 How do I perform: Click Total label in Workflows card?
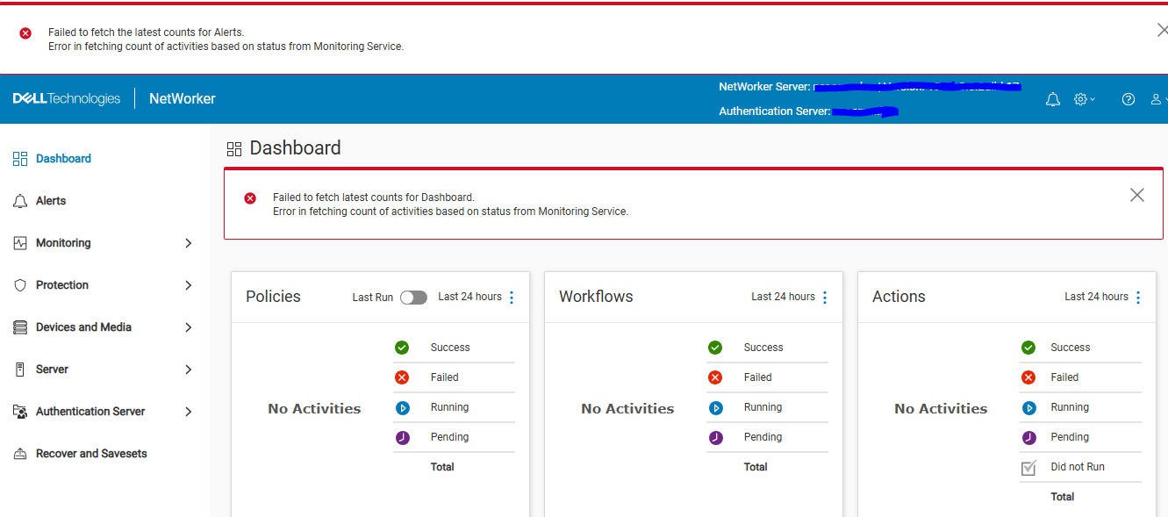[x=756, y=467]
